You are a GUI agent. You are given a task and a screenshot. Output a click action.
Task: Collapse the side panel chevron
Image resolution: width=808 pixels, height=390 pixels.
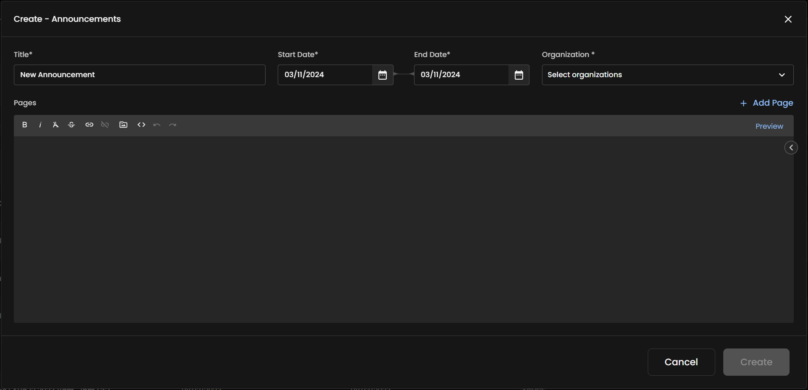(791, 148)
